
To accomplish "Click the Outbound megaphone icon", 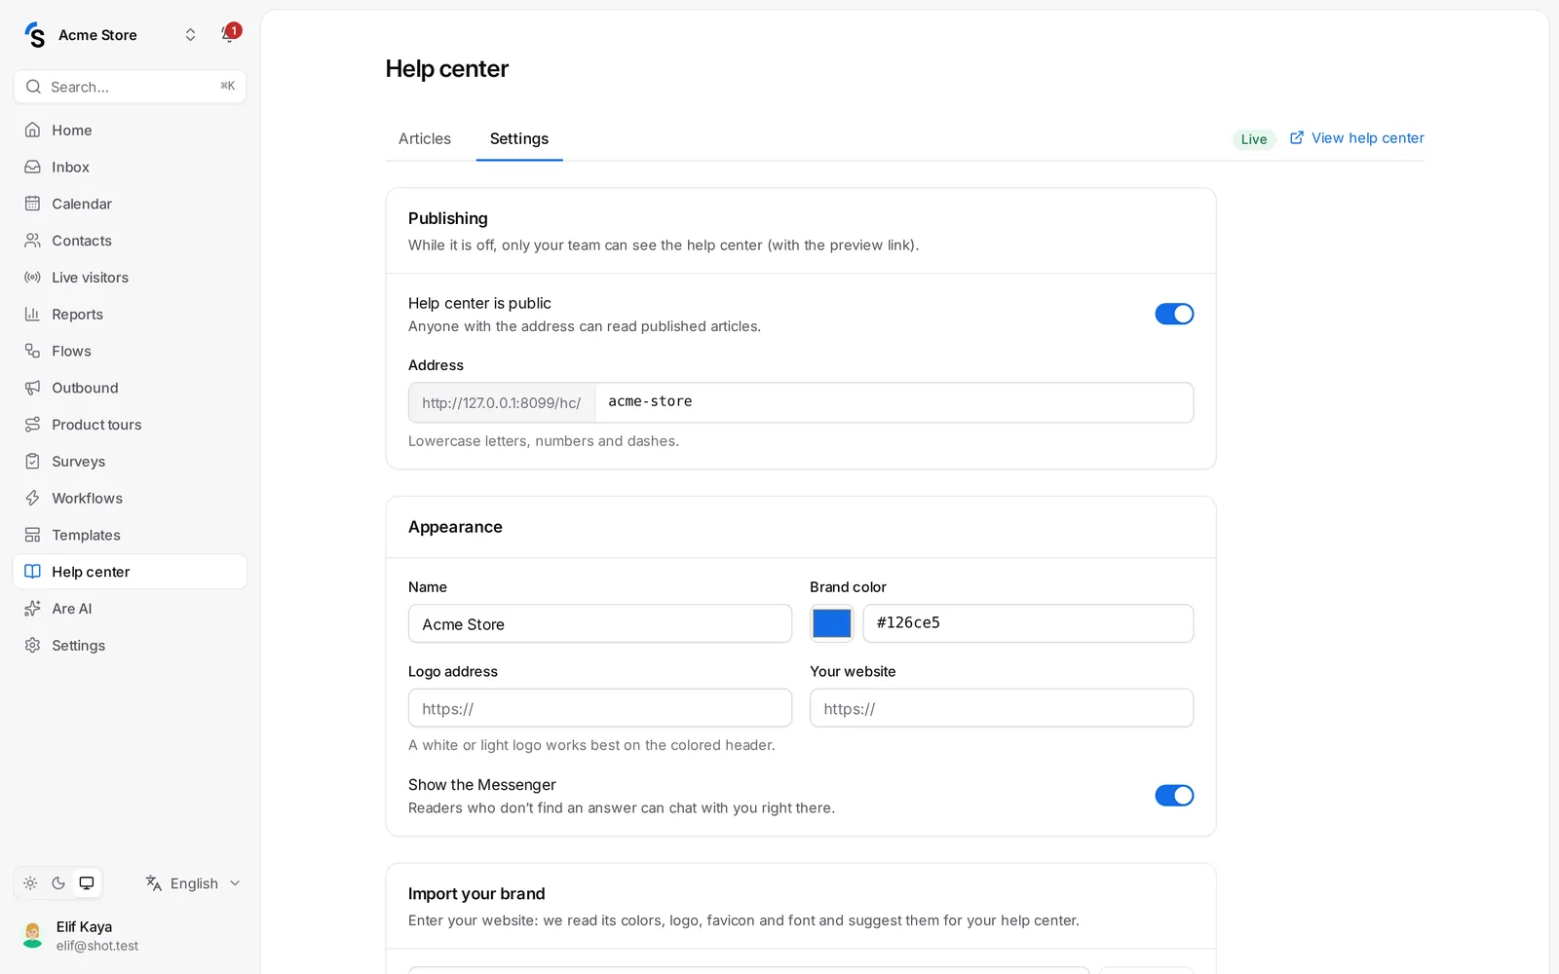I will pyautogui.click(x=32, y=388).
